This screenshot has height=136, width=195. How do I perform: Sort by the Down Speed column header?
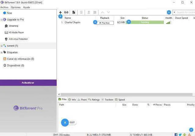[182, 18]
